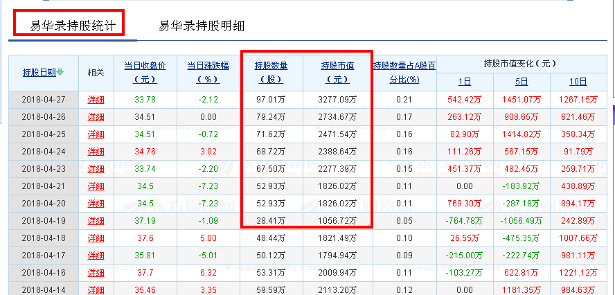Click 10-day change 1267.15万
This screenshot has width=615, height=295.
pos(578,100)
